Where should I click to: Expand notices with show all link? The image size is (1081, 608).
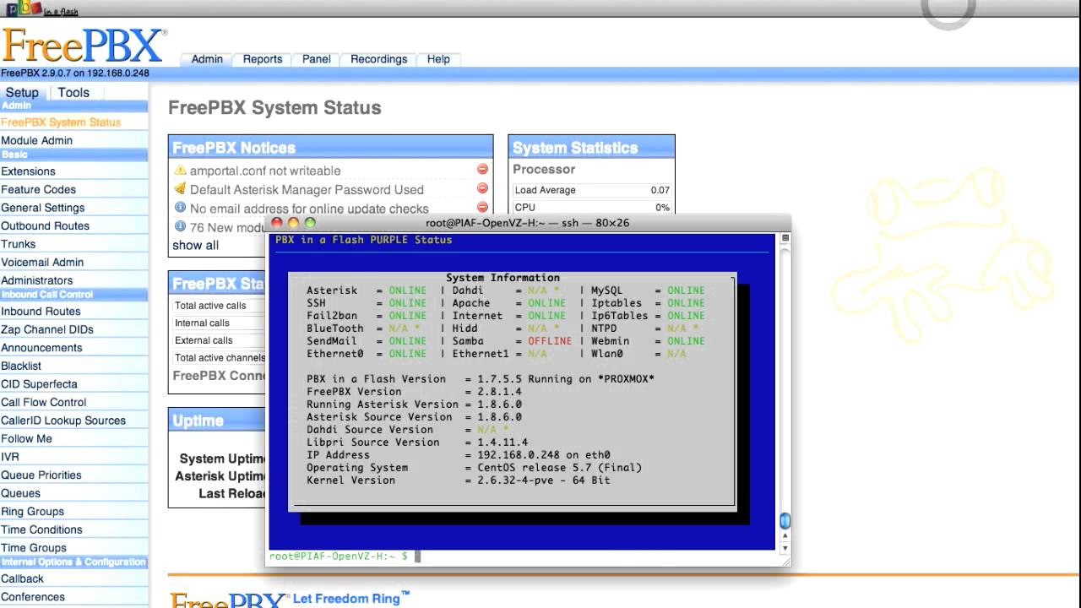pos(195,245)
